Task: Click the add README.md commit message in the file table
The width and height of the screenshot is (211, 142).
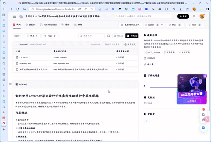Action: (x=61, y=63)
